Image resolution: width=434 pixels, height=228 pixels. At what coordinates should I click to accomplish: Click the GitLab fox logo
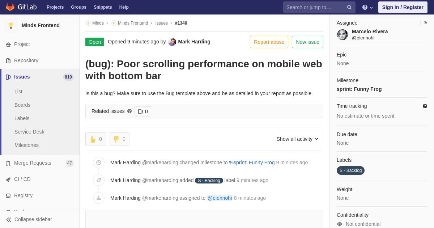click(x=10, y=7)
